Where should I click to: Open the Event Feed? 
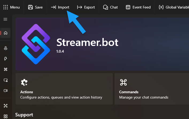138,7
